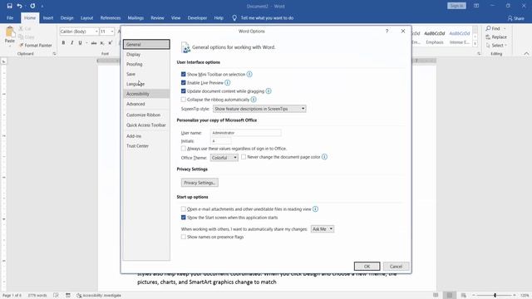The height and width of the screenshot is (299, 532).
Task: Select Trust Center in Word Options sidebar
Action: pos(146,146)
